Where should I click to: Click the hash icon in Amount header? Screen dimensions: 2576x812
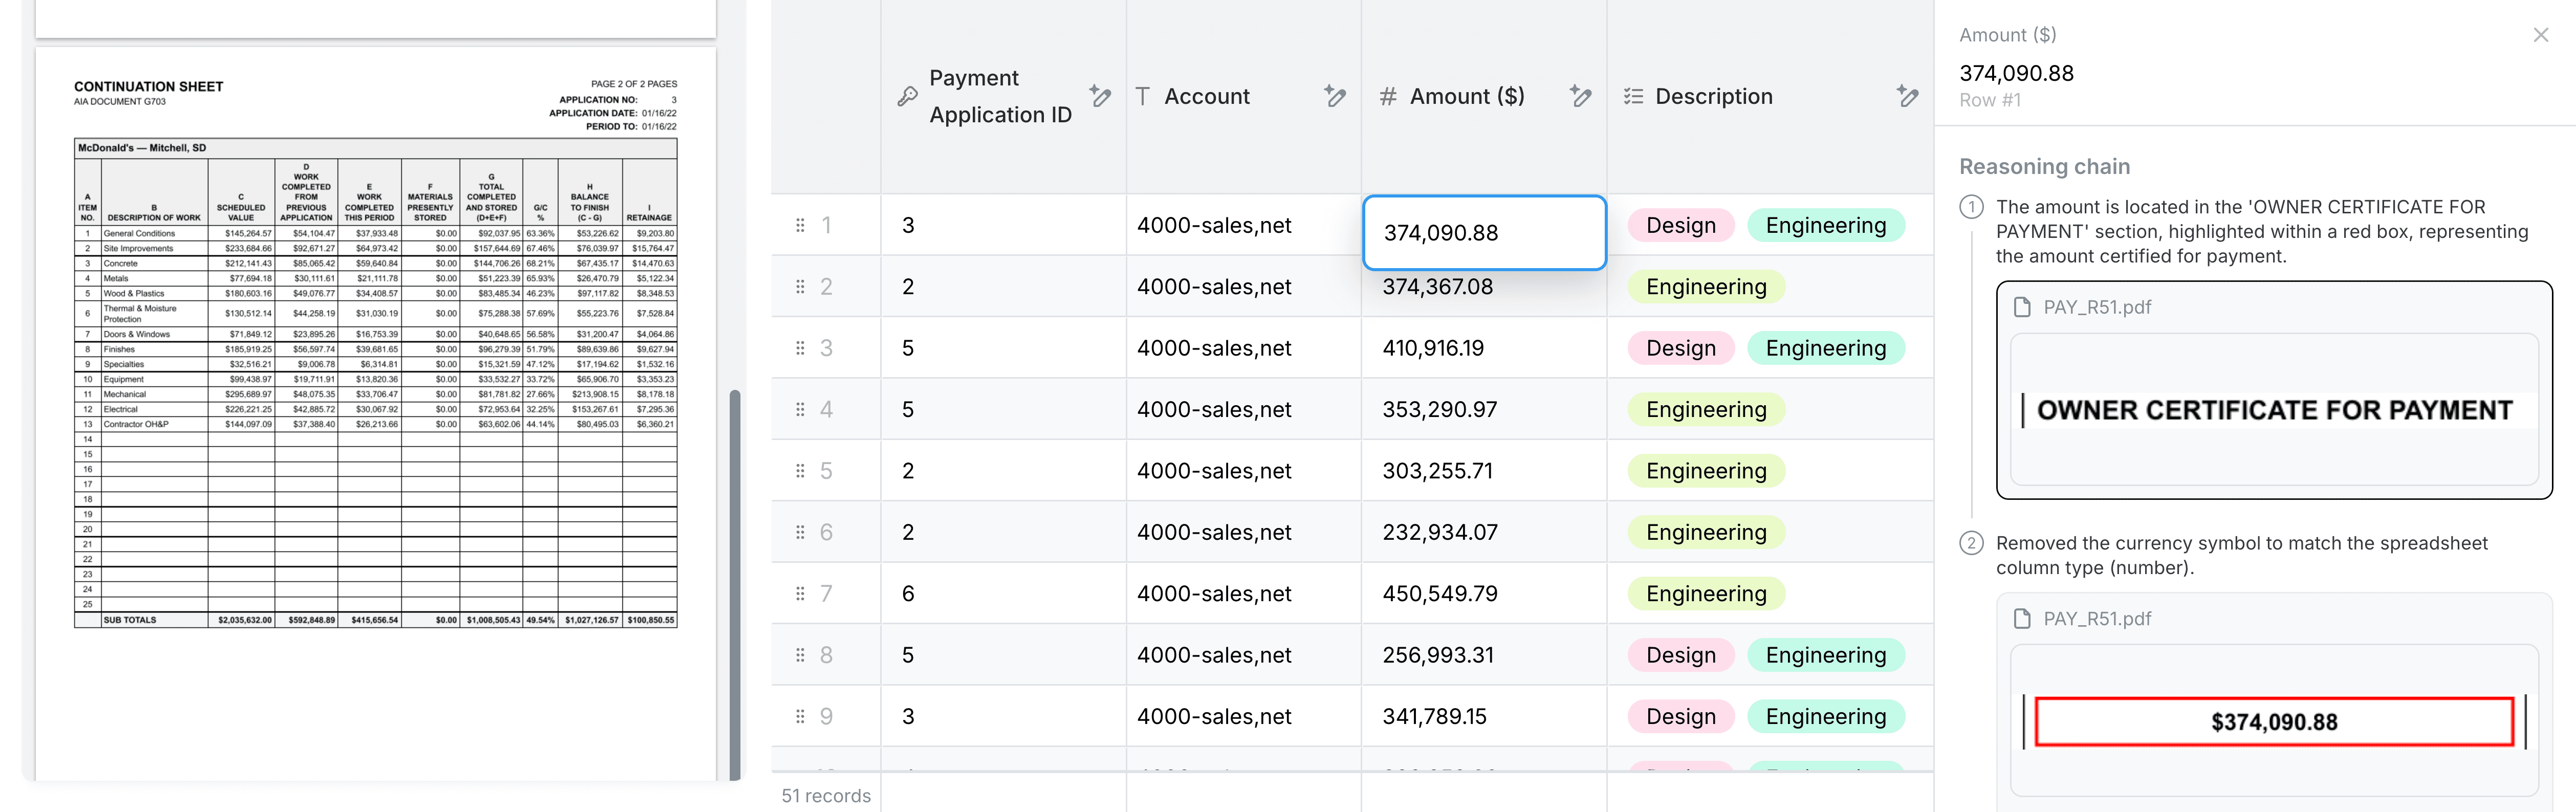1388,97
